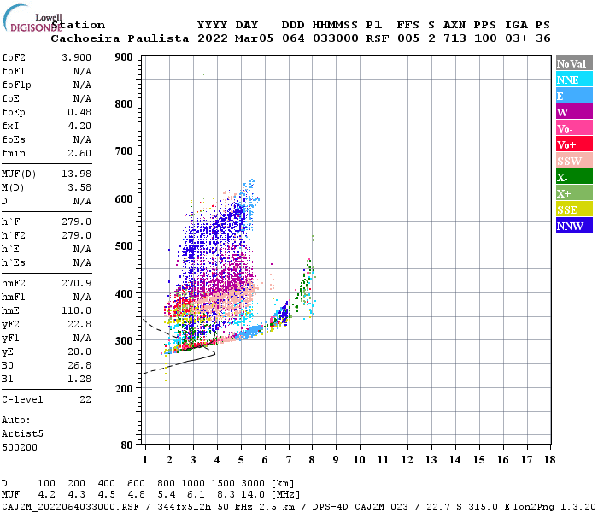Click the green X- echo trace near 8 MHz
The image size is (598, 513).
(x=305, y=285)
